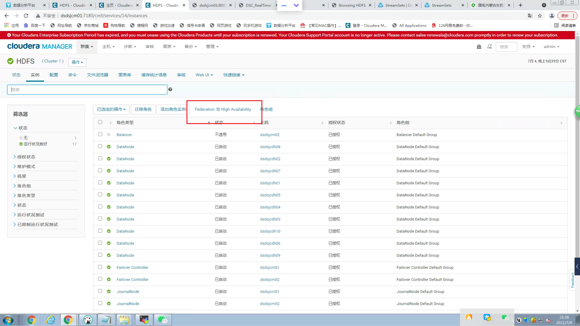Click the Cloudera Manager logo
The height and width of the screenshot is (326, 580).
click(x=40, y=46)
